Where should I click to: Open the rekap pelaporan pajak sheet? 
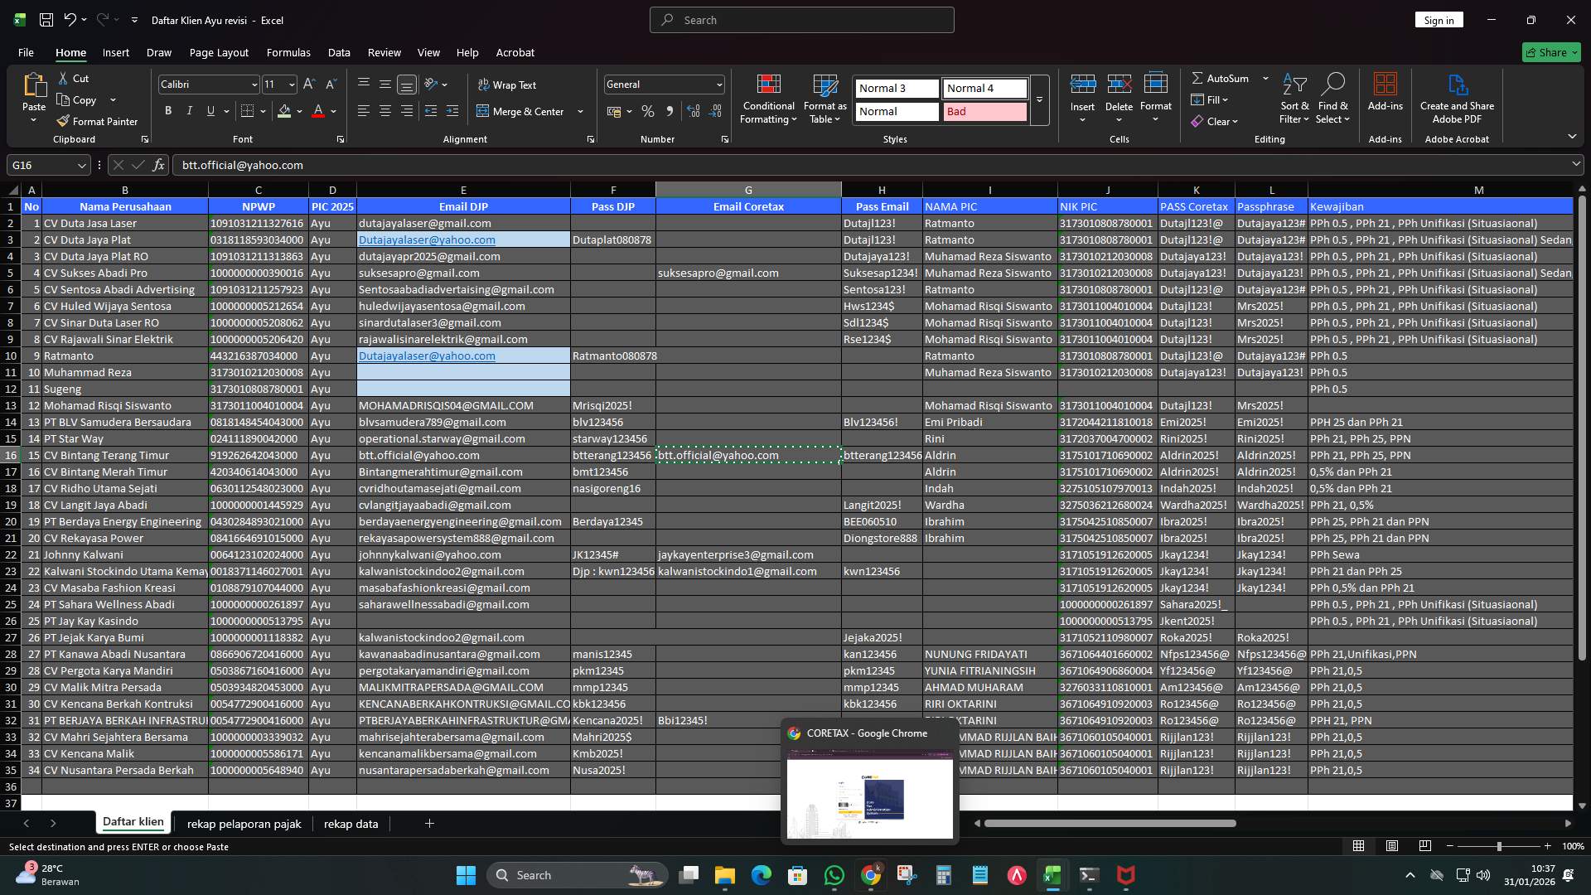click(x=244, y=824)
